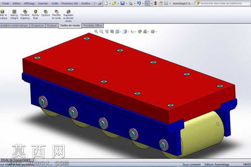Expand the View settings dropdown arrow

pyautogui.click(x=156, y=32)
